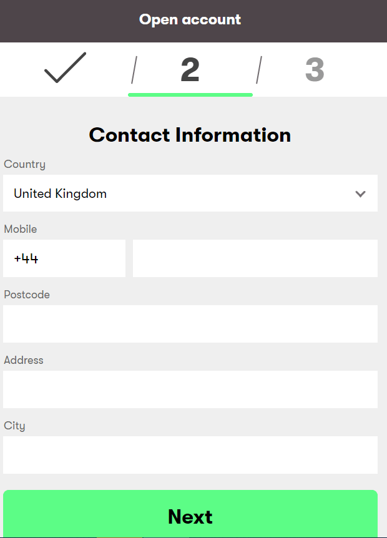Image resolution: width=387 pixels, height=538 pixels.
Task: Click into the Postcode text box
Action: pyautogui.click(x=190, y=324)
